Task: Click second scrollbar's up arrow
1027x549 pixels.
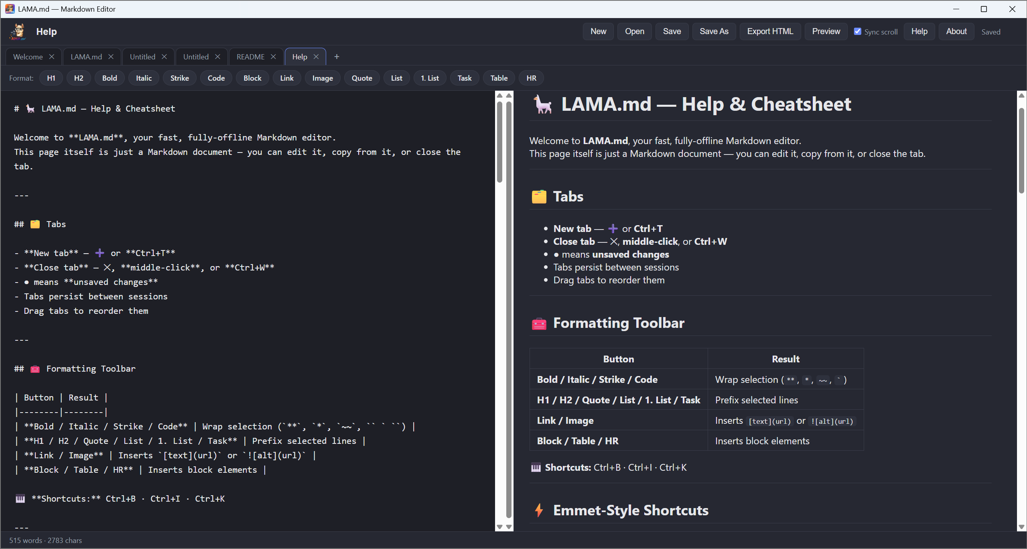Action: pyautogui.click(x=509, y=96)
